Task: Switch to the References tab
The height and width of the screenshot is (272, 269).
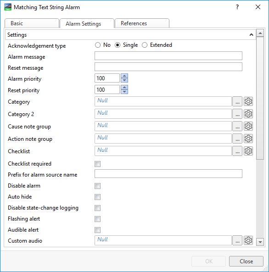Action: coord(142,23)
